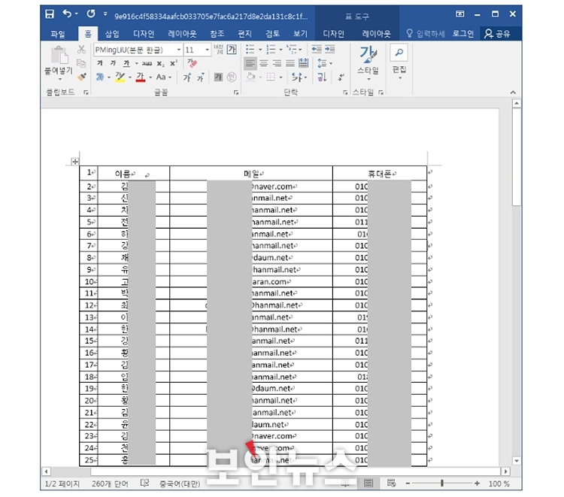Click the proofing check icon in status bar
Image resolution: width=564 pixels, height=497 pixels.
144,483
